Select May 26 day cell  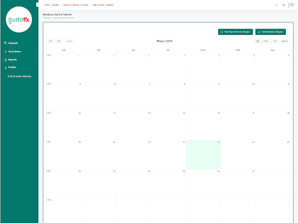[64, 184]
